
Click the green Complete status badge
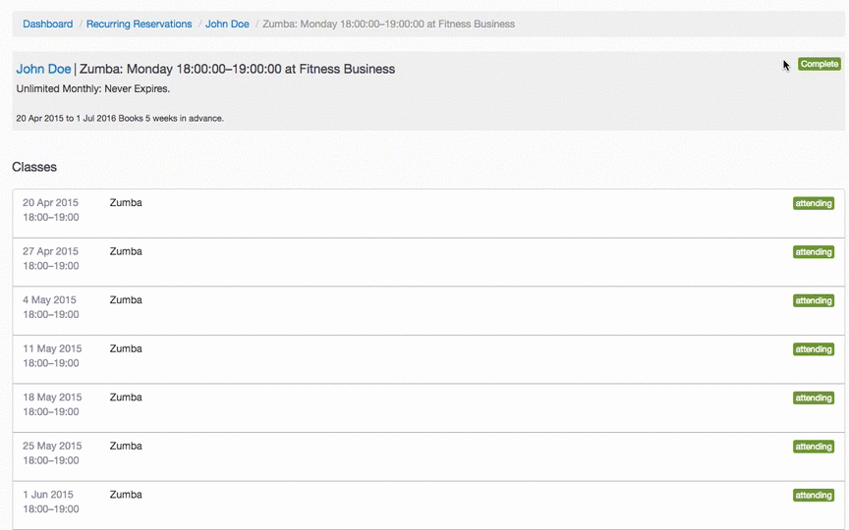click(x=819, y=64)
